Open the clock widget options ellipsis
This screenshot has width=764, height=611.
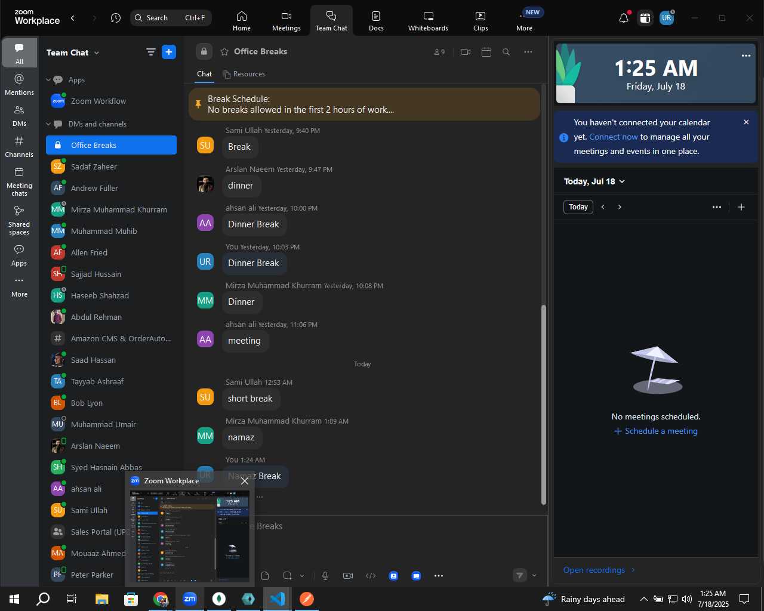point(746,55)
